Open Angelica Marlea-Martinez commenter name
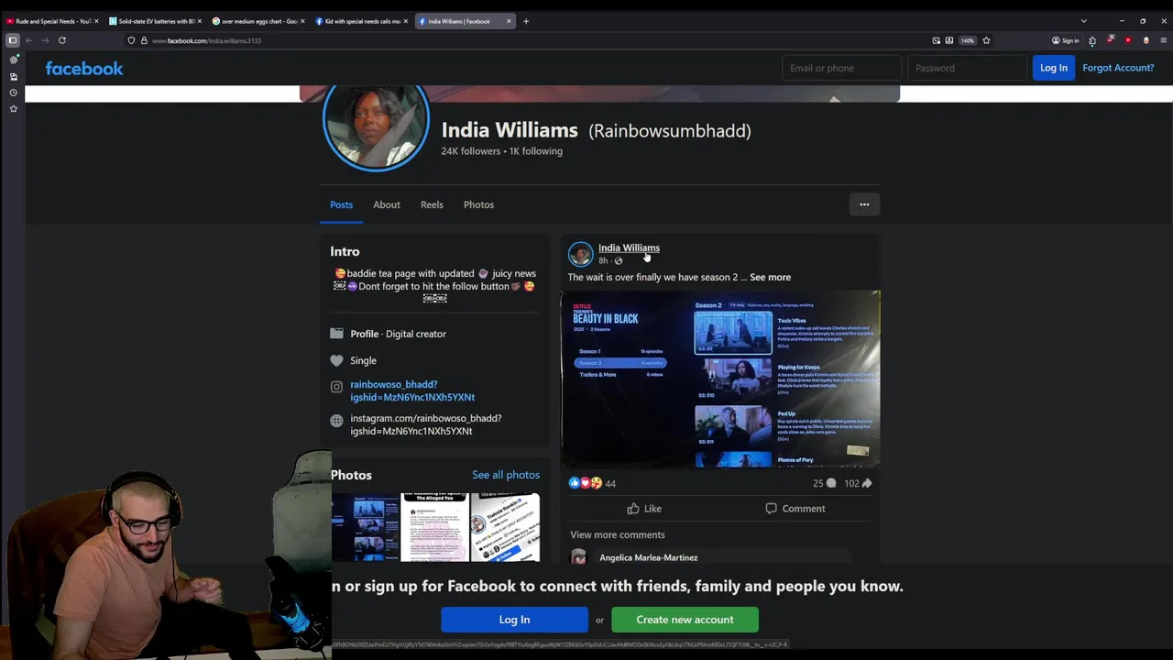 click(649, 557)
